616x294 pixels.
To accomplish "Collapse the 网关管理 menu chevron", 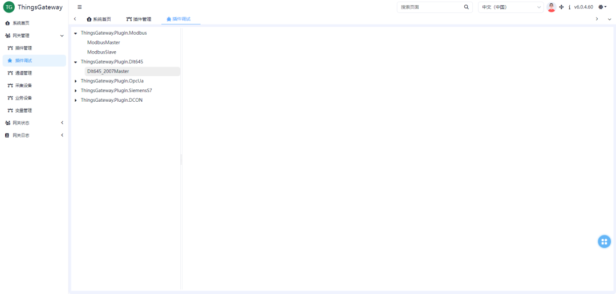I will tap(62, 36).
